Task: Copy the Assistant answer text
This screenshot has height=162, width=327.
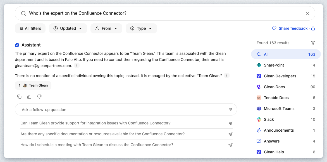Action: (x=19, y=97)
